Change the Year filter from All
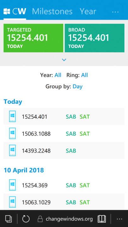This screenshot has width=128, height=227. tap(58, 75)
